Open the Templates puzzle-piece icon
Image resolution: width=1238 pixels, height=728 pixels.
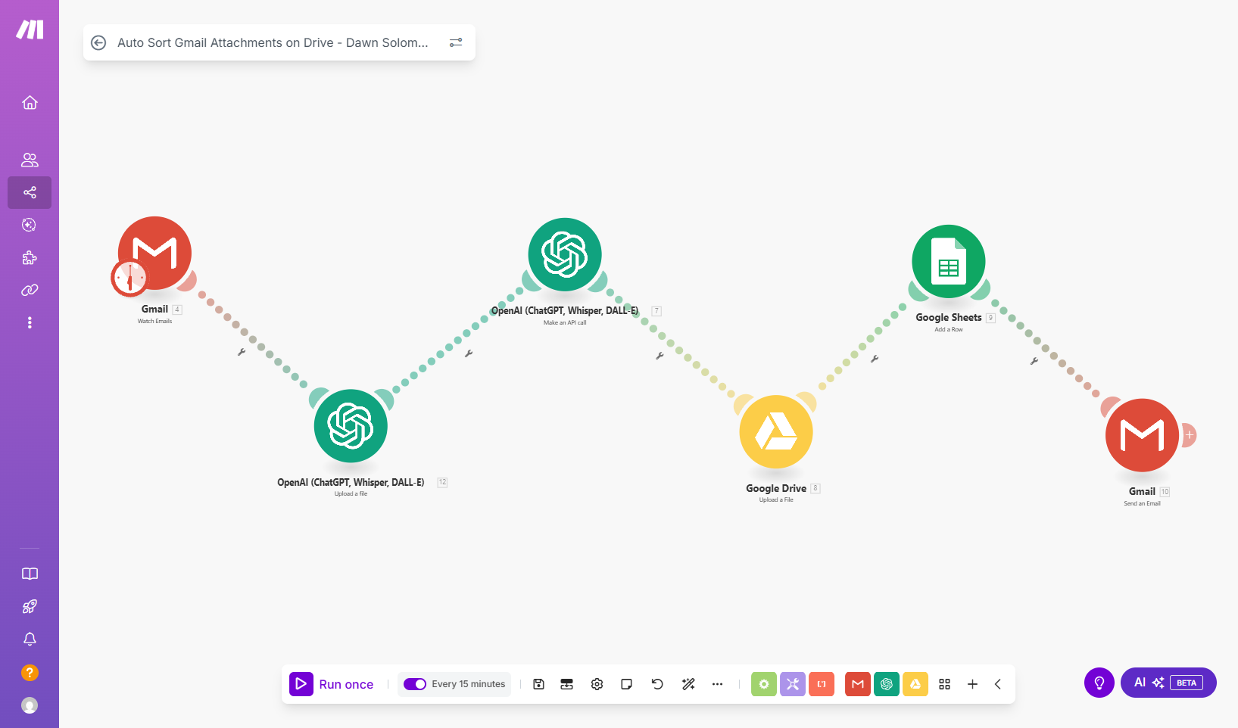(30, 257)
